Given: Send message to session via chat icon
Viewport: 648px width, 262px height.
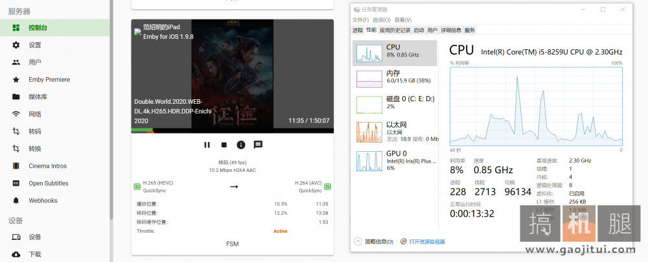Looking at the screenshot, I should coord(258,145).
